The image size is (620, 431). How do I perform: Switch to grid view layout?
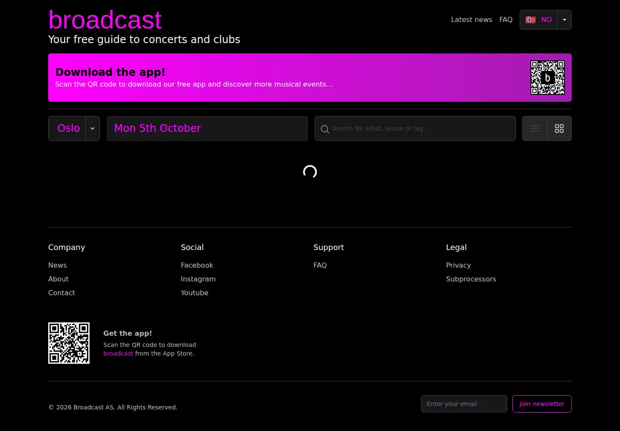[559, 128]
